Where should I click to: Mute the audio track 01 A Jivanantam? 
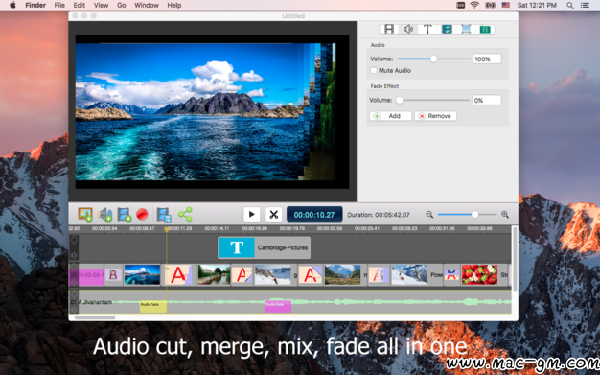click(74, 310)
